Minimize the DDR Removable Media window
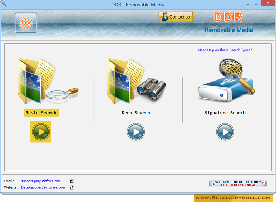Image resolution: width=276 pixels, height=202 pixels. point(248,4)
